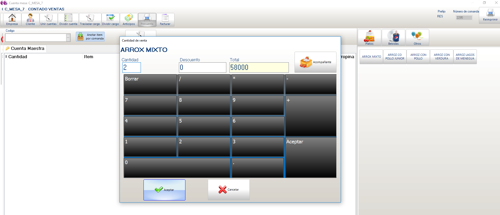Click the Cliente toolbar icon
The width and height of the screenshot is (500, 215).
[x=30, y=20]
